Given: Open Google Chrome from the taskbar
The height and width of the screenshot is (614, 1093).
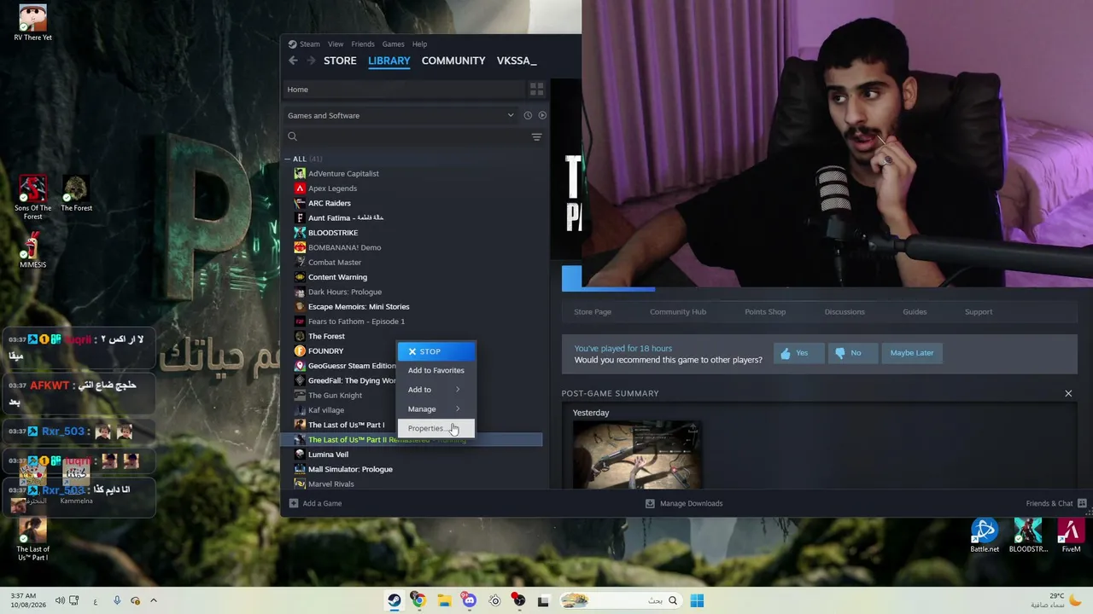Looking at the screenshot, I should point(418,600).
